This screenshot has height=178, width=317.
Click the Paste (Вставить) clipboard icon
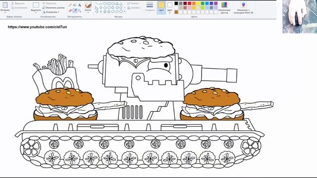click(5, 5)
